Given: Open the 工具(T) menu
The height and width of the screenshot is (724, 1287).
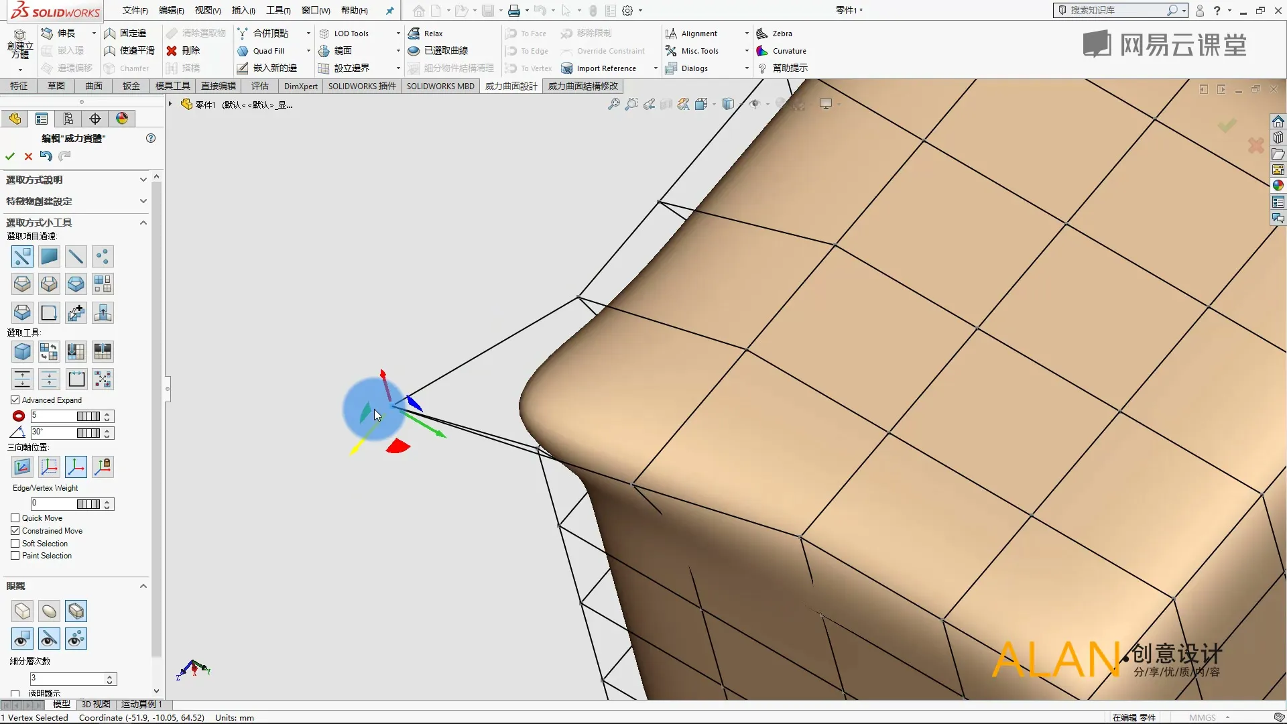Looking at the screenshot, I should [x=278, y=10].
